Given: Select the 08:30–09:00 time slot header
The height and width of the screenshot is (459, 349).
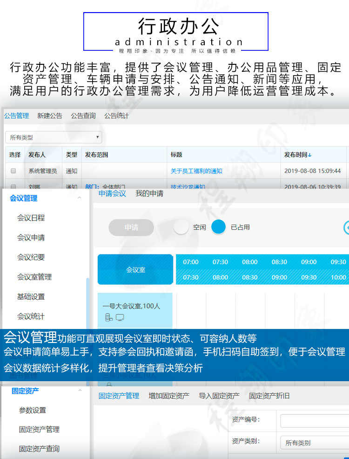Looking at the screenshot, I should coord(279,269).
